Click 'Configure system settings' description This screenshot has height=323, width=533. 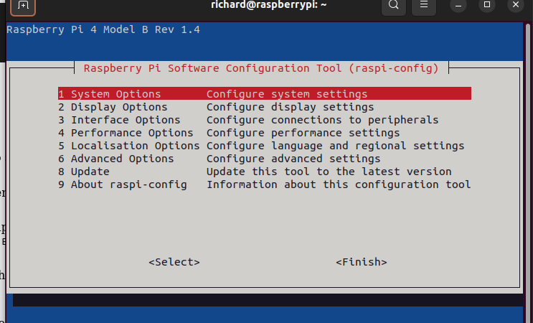[x=287, y=94]
